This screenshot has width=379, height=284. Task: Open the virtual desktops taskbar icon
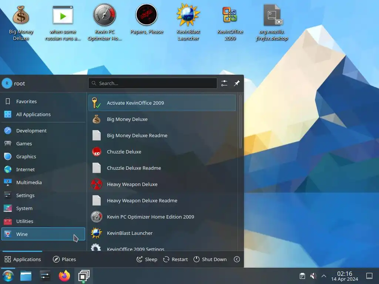click(x=84, y=276)
